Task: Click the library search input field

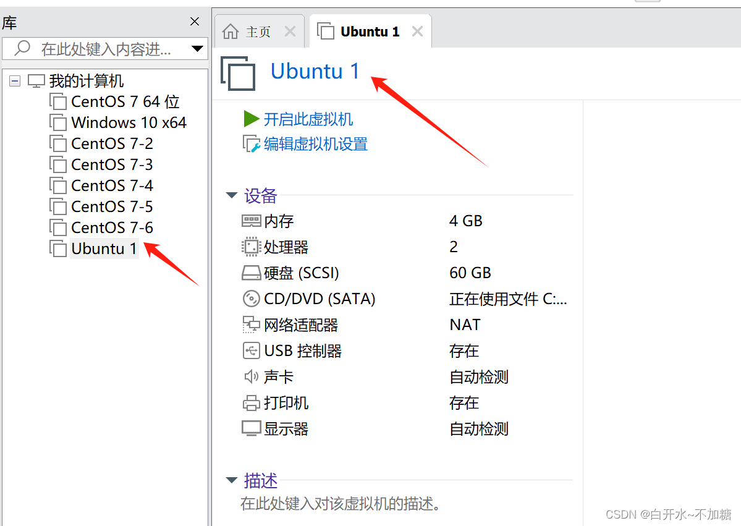Action: pos(105,48)
